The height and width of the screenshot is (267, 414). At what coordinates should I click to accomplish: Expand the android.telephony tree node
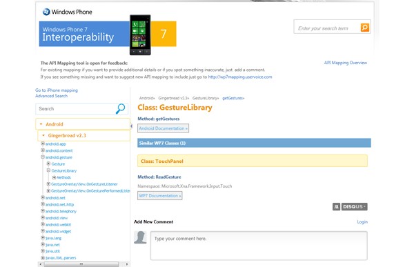point(43,211)
